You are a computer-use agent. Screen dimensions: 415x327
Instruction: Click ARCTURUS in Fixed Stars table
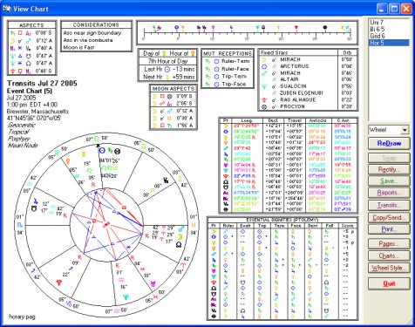[295, 66]
